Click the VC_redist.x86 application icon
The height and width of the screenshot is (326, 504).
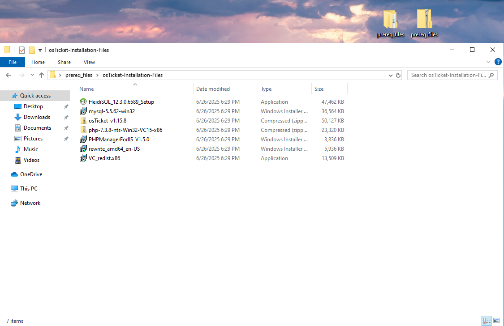[x=83, y=158]
